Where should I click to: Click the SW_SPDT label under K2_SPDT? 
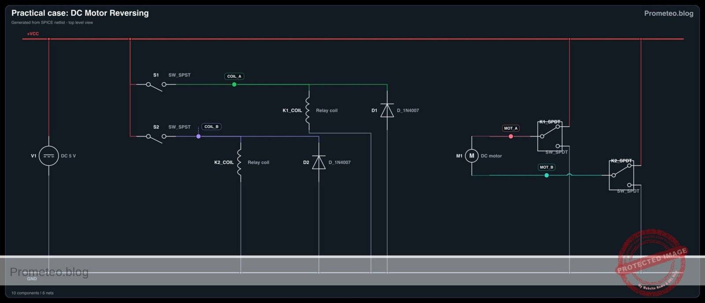628,191
